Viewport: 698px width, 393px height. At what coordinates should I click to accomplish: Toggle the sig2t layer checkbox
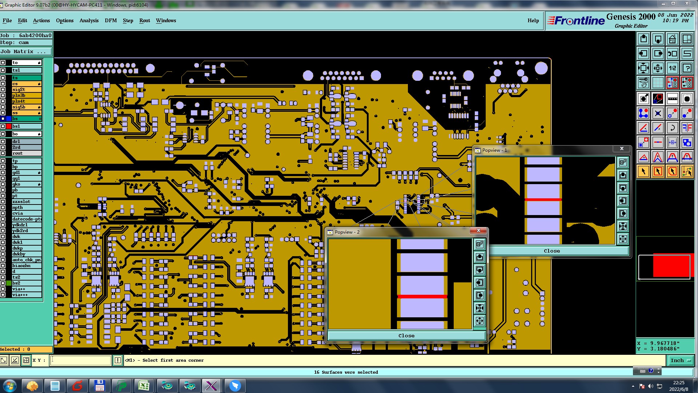pos(3,90)
